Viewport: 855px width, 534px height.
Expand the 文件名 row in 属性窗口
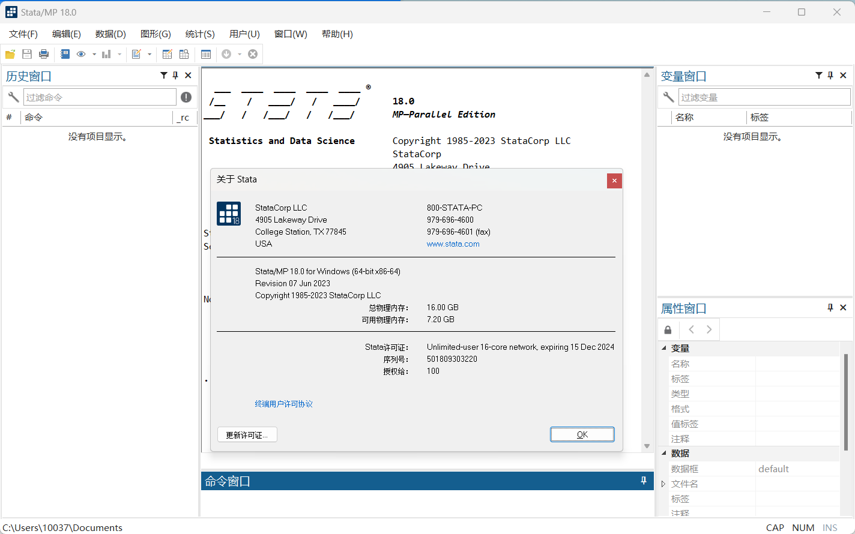click(x=663, y=484)
